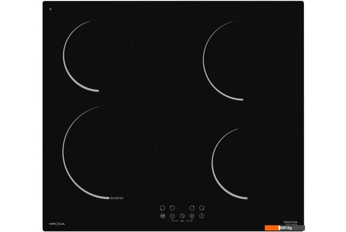This screenshot has width=346, height=232.
Task: Click the key lock symbol below timer
Action: pyautogui.click(x=182, y=221)
